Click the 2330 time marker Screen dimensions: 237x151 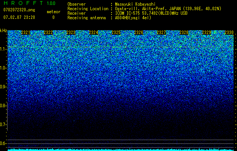click(229, 32)
